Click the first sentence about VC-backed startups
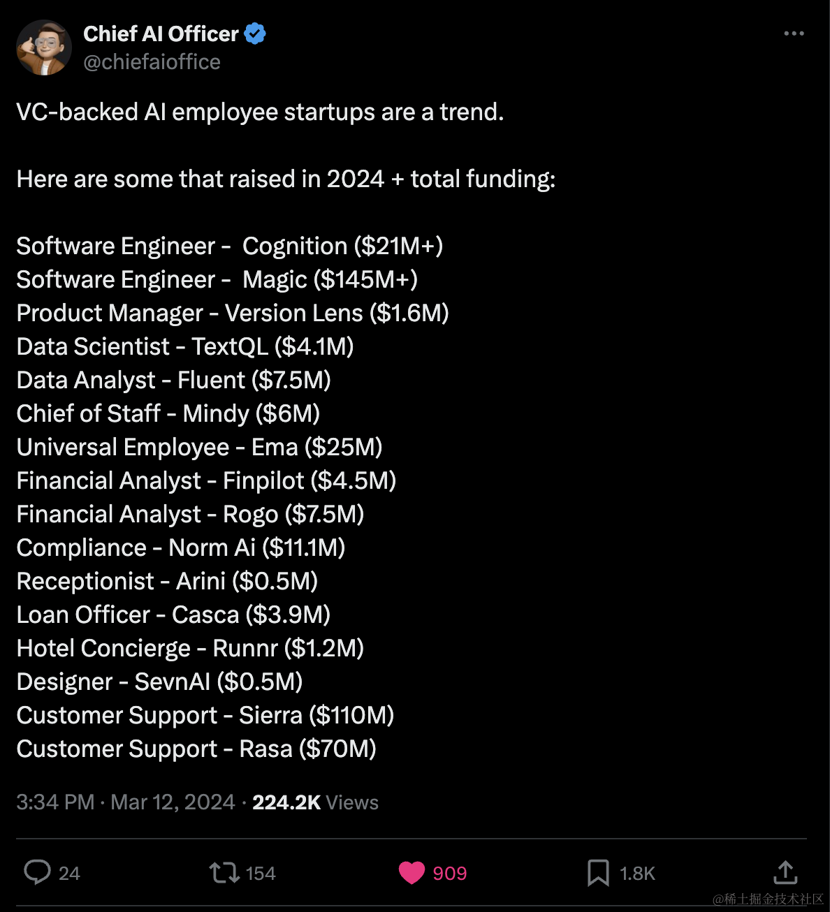Viewport: 830px width, 912px height. point(260,112)
